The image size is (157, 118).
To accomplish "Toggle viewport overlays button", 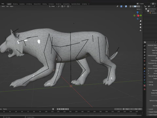I will pos(126,7).
